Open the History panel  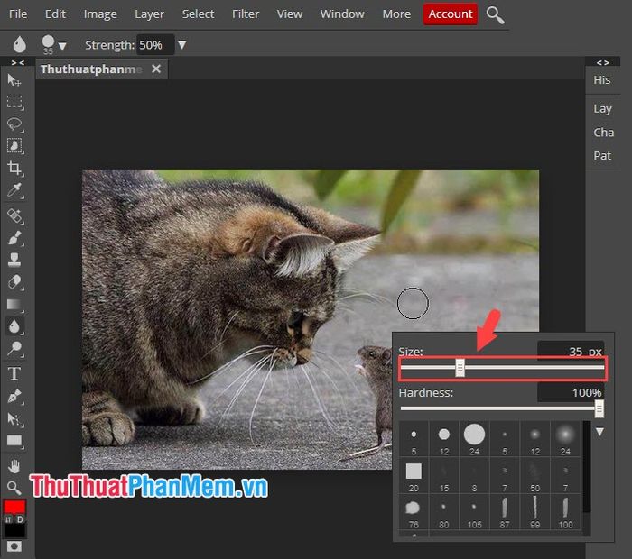click(x=602, y=79)
